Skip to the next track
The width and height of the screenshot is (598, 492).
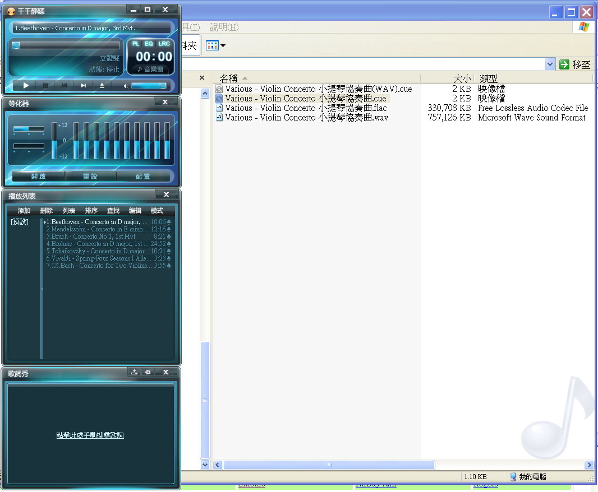coord(83,86)
